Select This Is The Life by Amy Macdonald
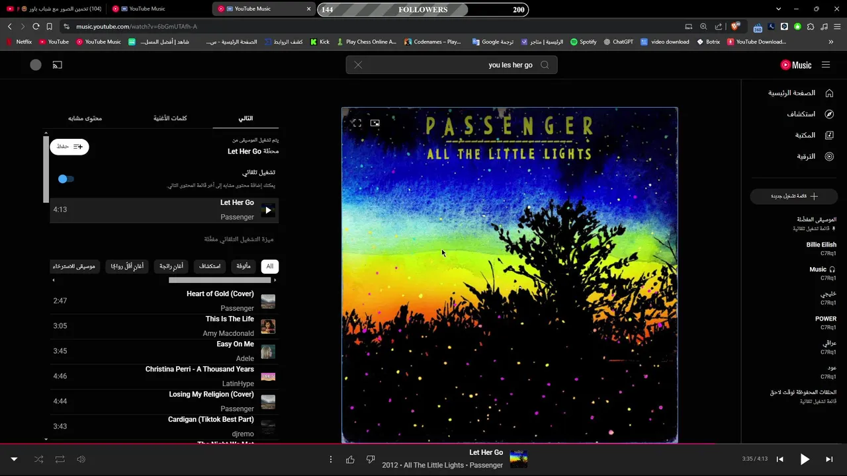 tap(164, 326)
